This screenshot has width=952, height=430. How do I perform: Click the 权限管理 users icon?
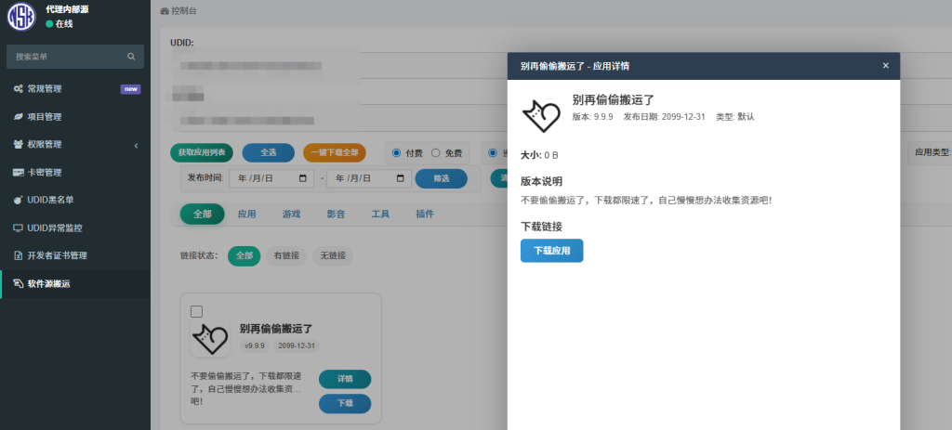tap(19, 144)
